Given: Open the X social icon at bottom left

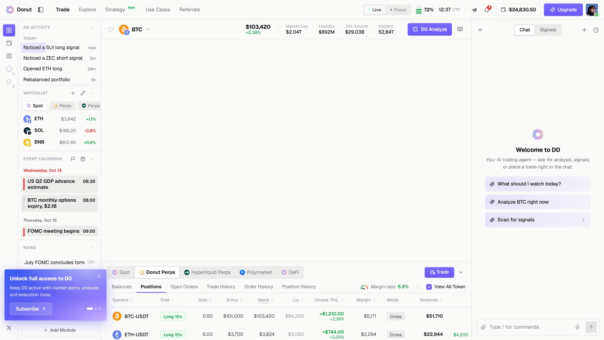Looking at the screenshot, I should coord(9,328).
